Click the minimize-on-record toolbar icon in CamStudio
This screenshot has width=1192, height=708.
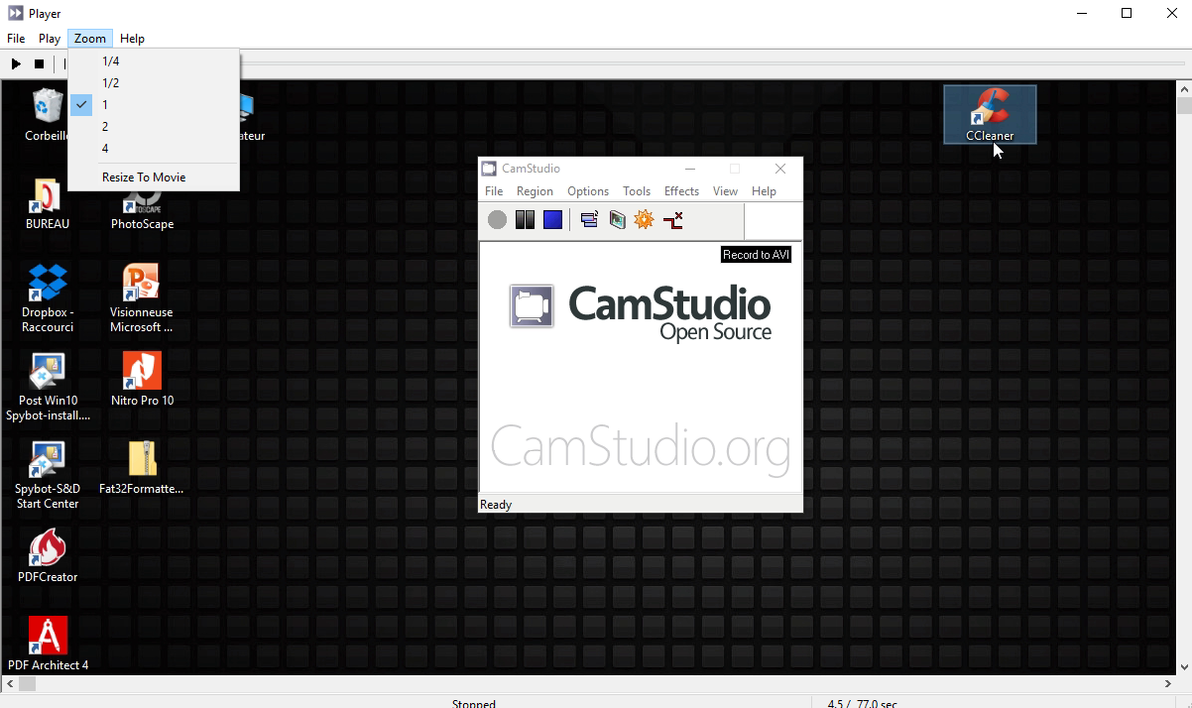pos(673,219)
